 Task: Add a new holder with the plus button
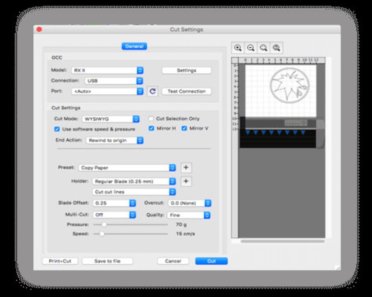pos(186,181)
